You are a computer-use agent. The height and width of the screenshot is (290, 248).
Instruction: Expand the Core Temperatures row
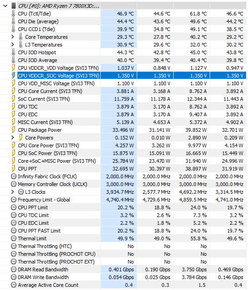[x=13, y=37]
